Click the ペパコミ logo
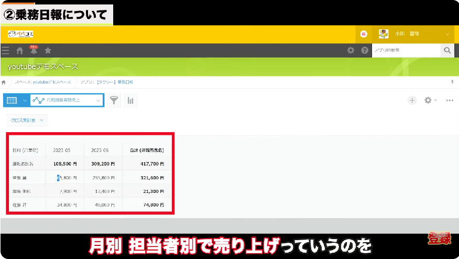Viewport: 459px width, 259px height. 20,34
